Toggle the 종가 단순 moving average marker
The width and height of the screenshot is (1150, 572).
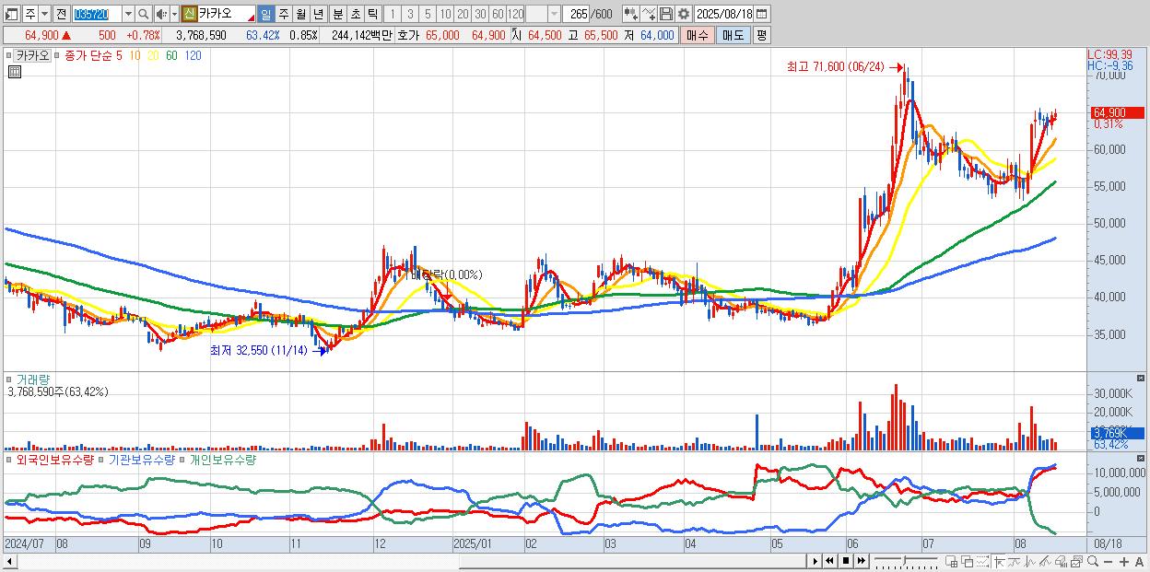56,55
